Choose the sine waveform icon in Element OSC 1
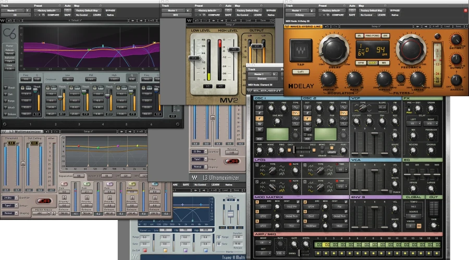 [x=295, y=108]
